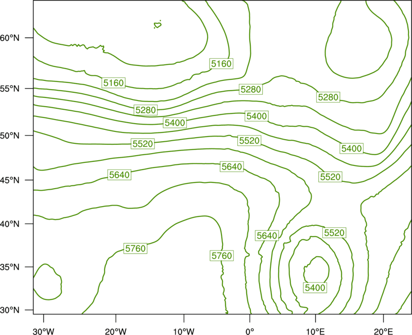The height and width of the screenshot is (335, 412).
Task: Click the 60°N latitude axis label
Action: [10, 38]
